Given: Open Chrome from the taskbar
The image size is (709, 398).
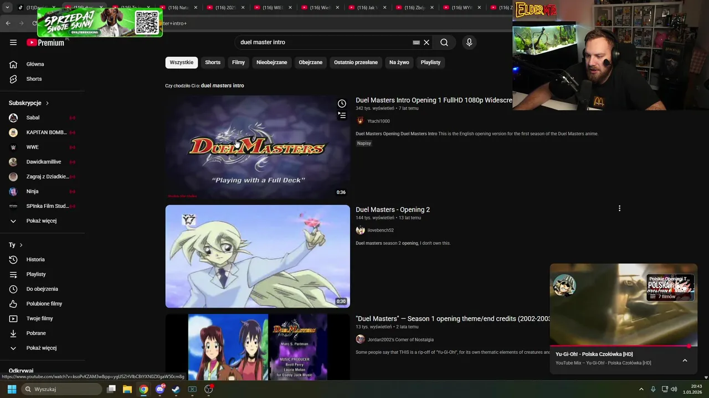Looking at the screenshot, I should 143,389.
